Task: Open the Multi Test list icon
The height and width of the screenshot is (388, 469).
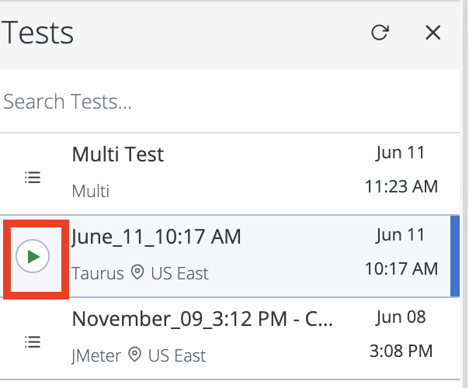Action: [x=33, y=177]
